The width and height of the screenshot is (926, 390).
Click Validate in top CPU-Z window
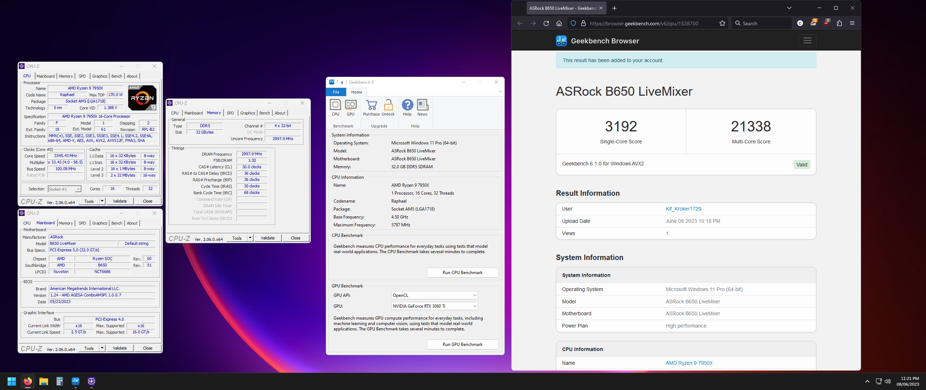tap(120, 201)
